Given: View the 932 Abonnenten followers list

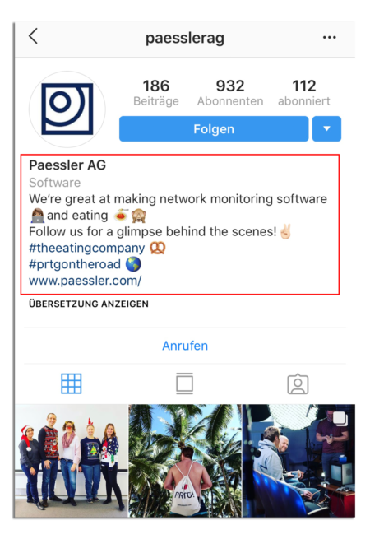Looking at the screenshot, I should pyautogui.click(x=230, y=93).
